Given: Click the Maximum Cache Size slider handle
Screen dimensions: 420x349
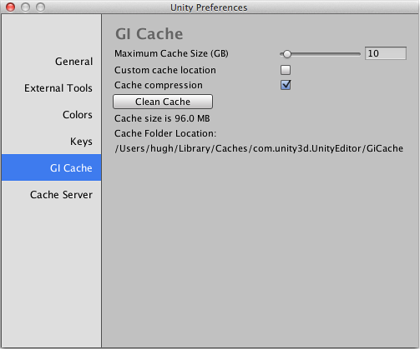Looking at the screenshot, I should tap(287, 54).
